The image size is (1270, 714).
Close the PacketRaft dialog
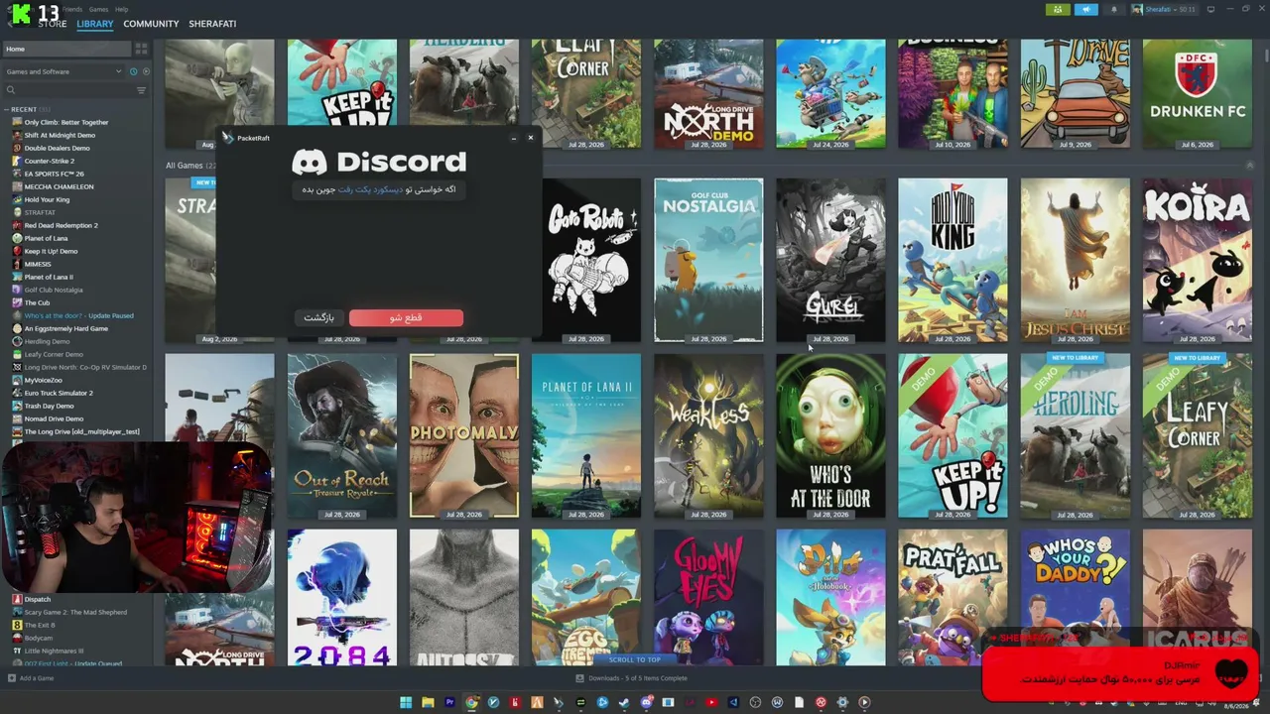pos(530,138)
